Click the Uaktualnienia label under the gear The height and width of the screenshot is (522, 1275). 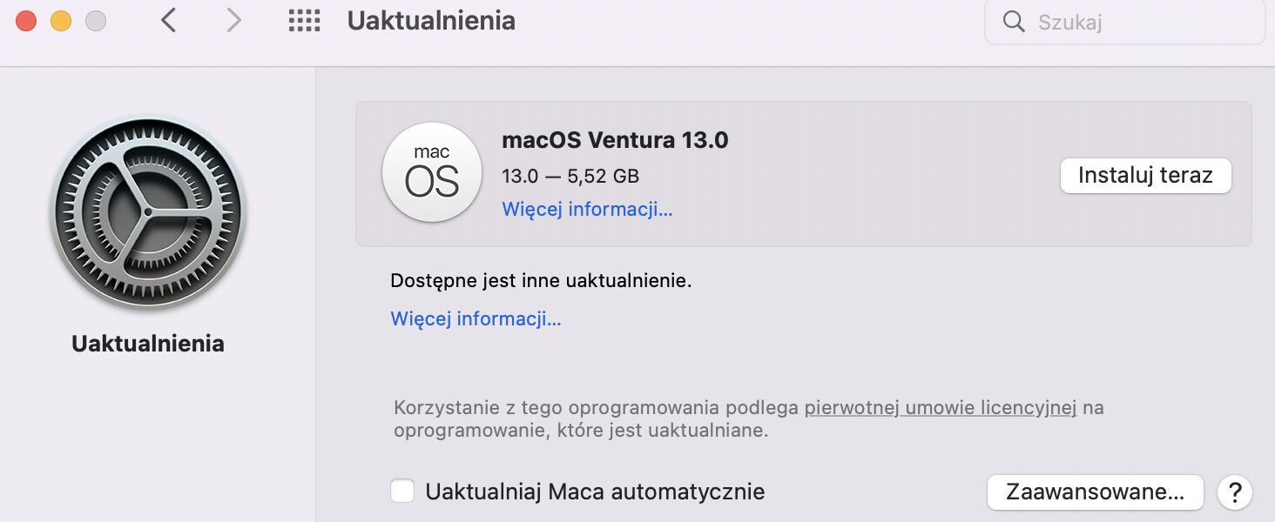[147, 343]
